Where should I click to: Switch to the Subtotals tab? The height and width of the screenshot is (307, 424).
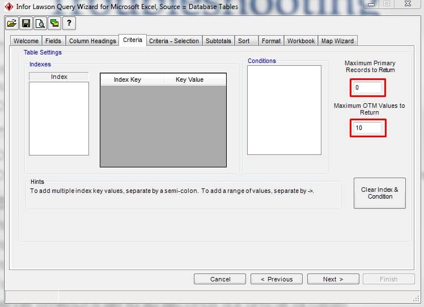(x=218, y=41)
